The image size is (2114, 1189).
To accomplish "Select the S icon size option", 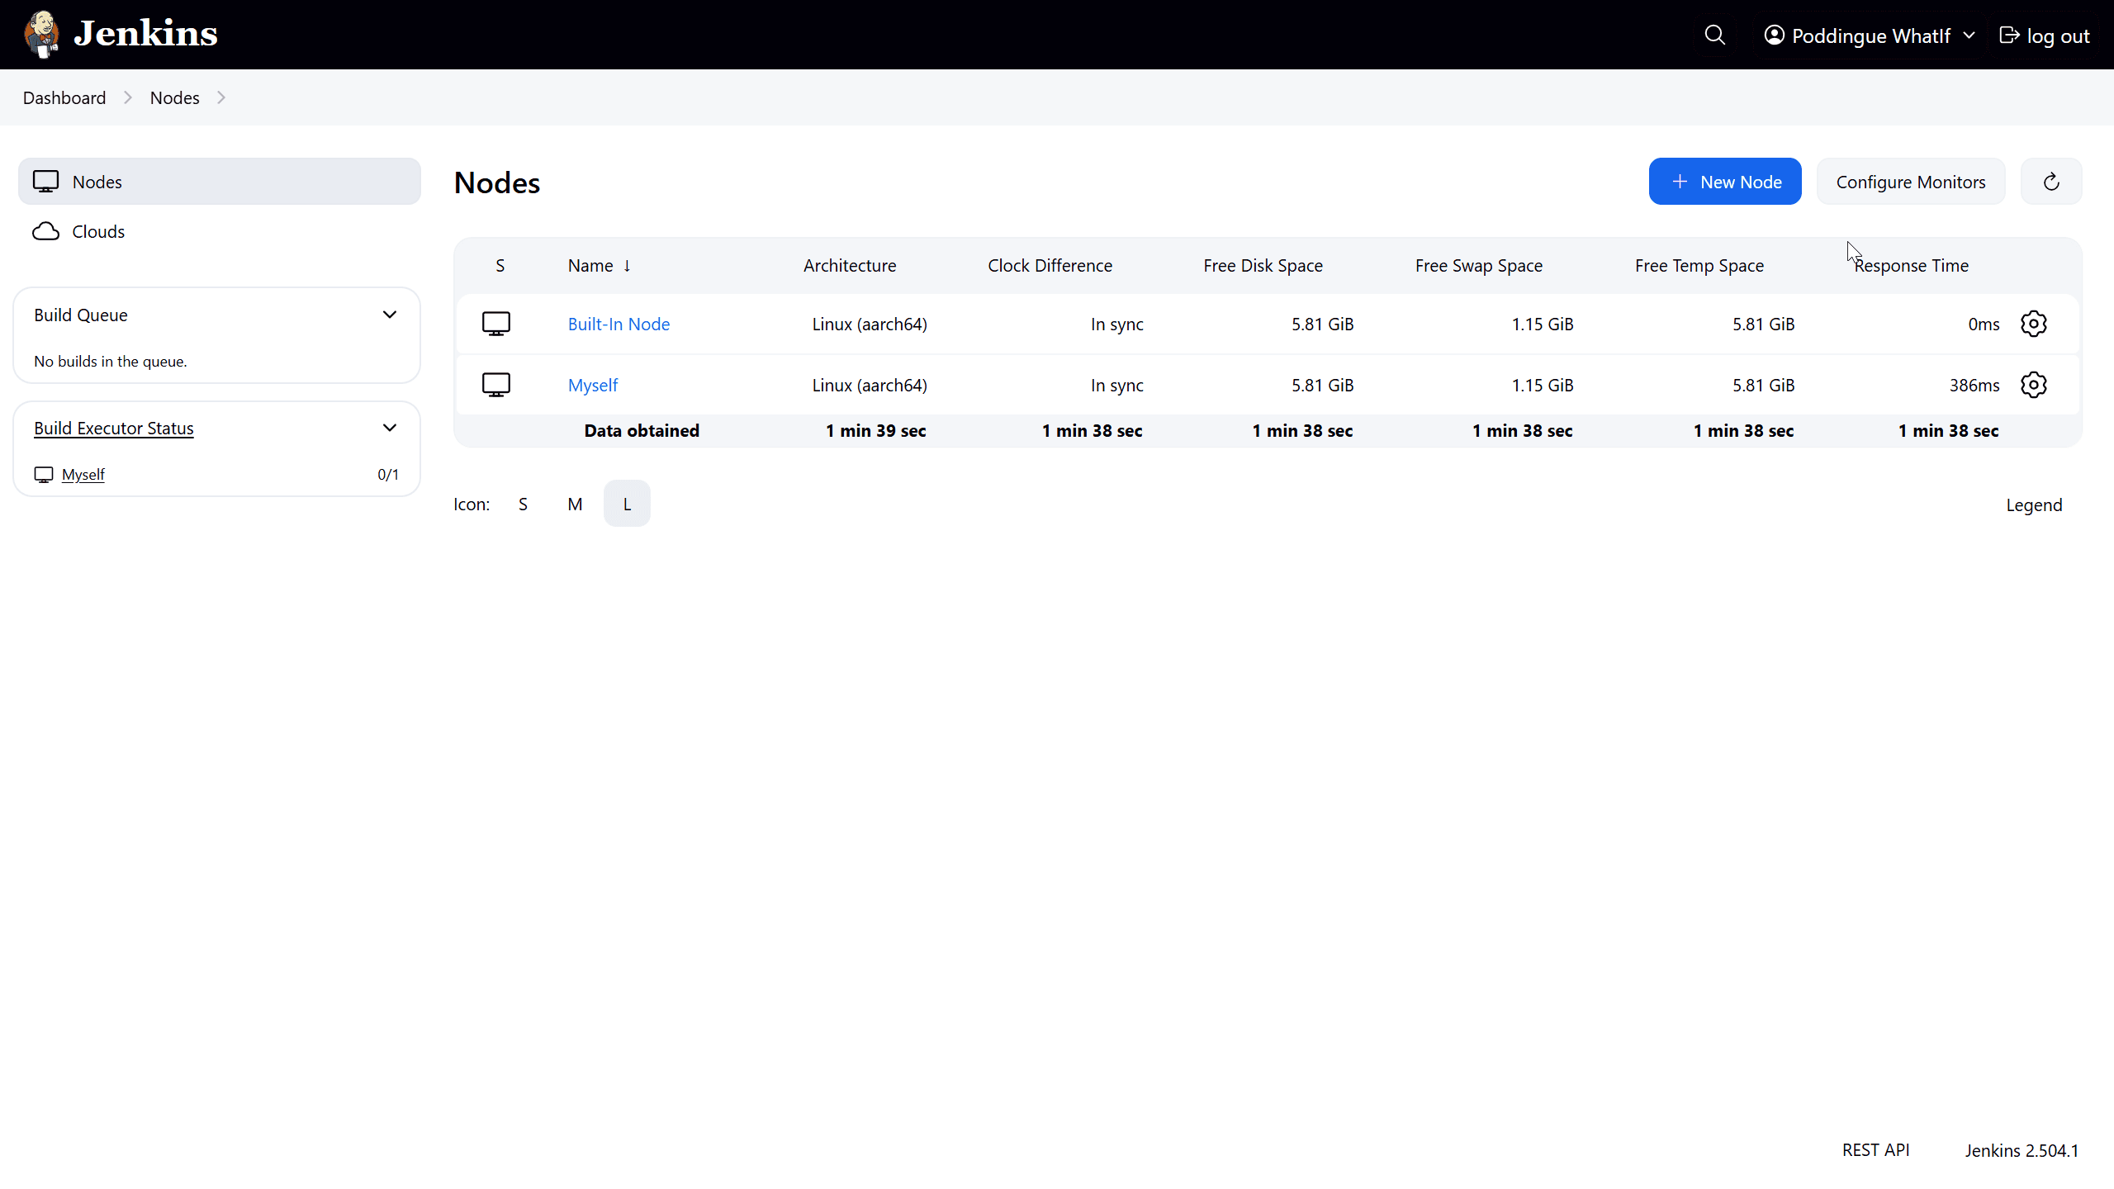I will click(523, 504).
